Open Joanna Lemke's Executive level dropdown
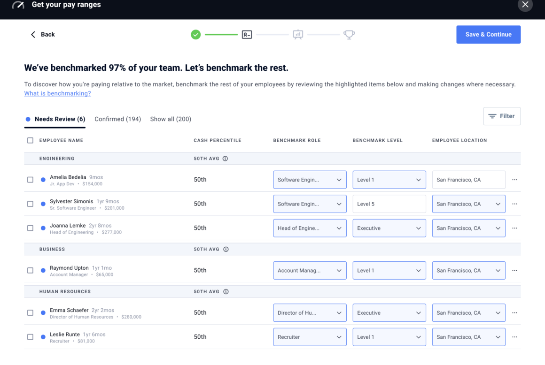 (x=389, y=228)
